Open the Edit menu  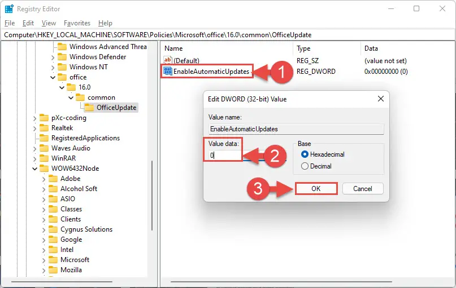[x=28, y=23]
